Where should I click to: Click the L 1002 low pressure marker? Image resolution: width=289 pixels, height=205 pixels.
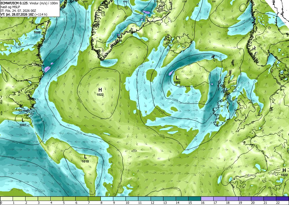click(177, 80)
